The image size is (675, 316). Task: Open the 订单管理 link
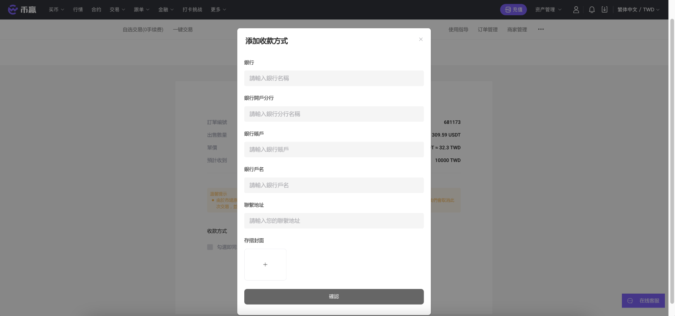pos(488,30)
